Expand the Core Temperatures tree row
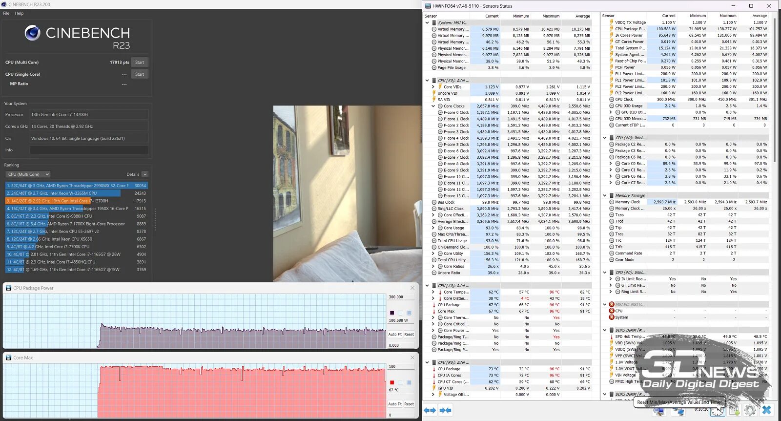Image resolution: width=781 pixels, height=421 pixels. coord(433,292)
